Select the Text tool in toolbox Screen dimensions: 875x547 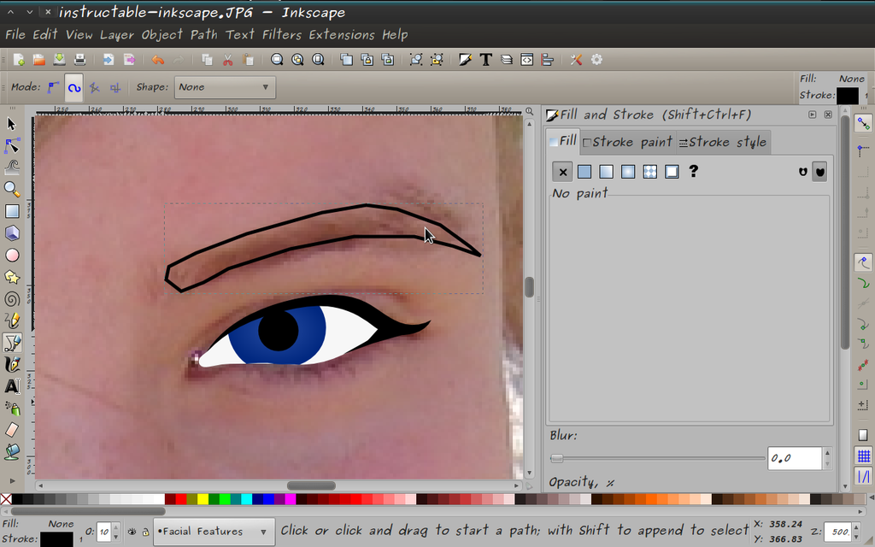click(x=12, y=386)
